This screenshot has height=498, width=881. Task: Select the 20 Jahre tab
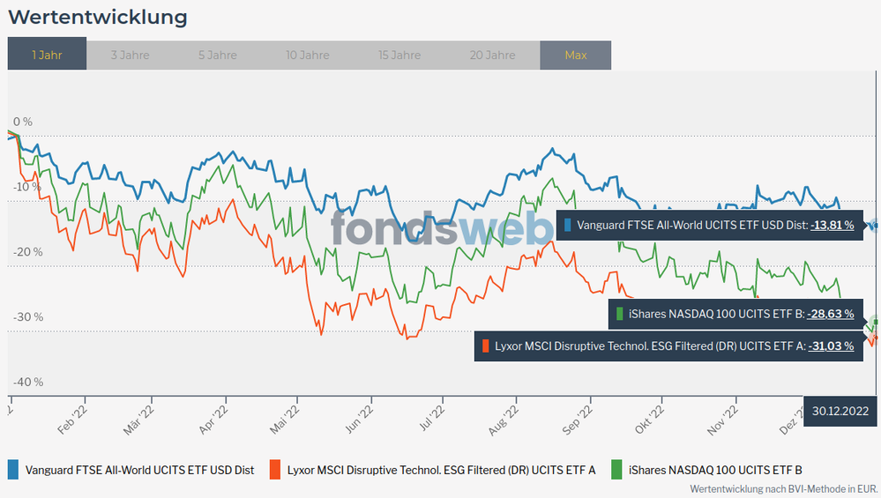[492, 55]
